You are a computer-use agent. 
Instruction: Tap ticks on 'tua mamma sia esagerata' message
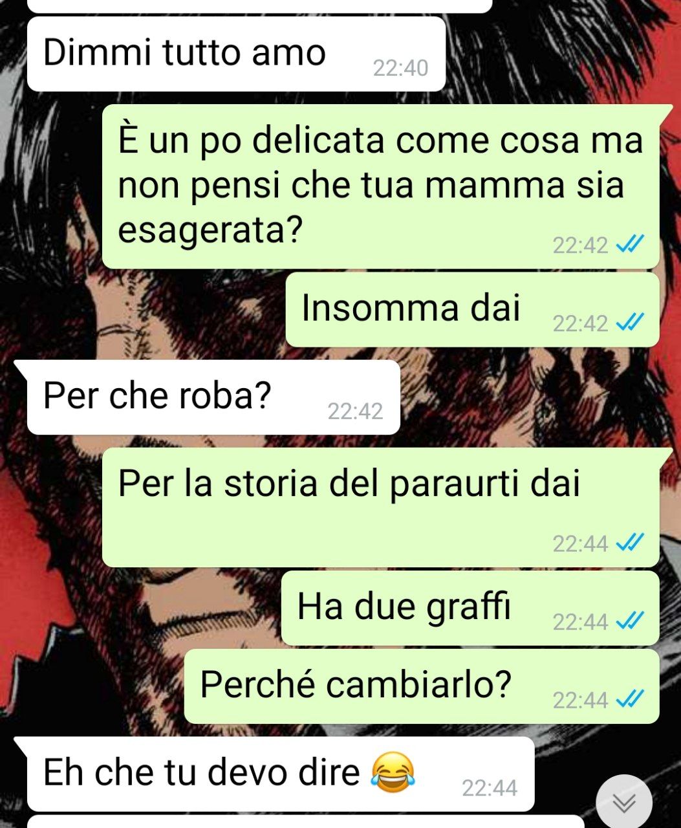point(629,244)
